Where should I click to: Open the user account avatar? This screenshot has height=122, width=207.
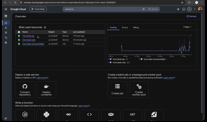(200, 9)
